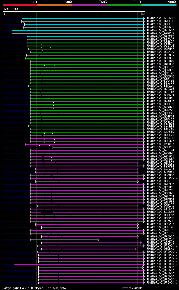Click the hit label UniRef100_Q69U52
Screen dimensions: 179x290
[161, 187]
